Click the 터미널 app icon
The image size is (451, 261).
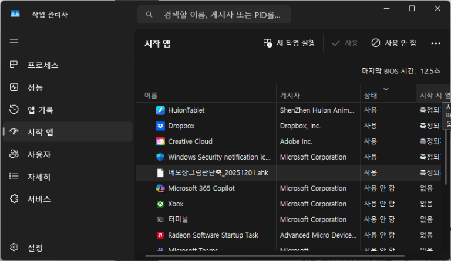pos(160,219)
